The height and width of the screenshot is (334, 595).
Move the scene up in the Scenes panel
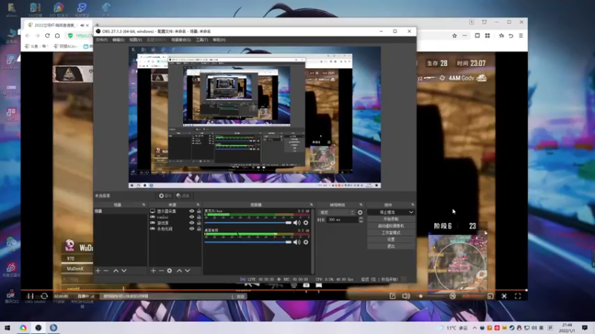pos(116,271)
